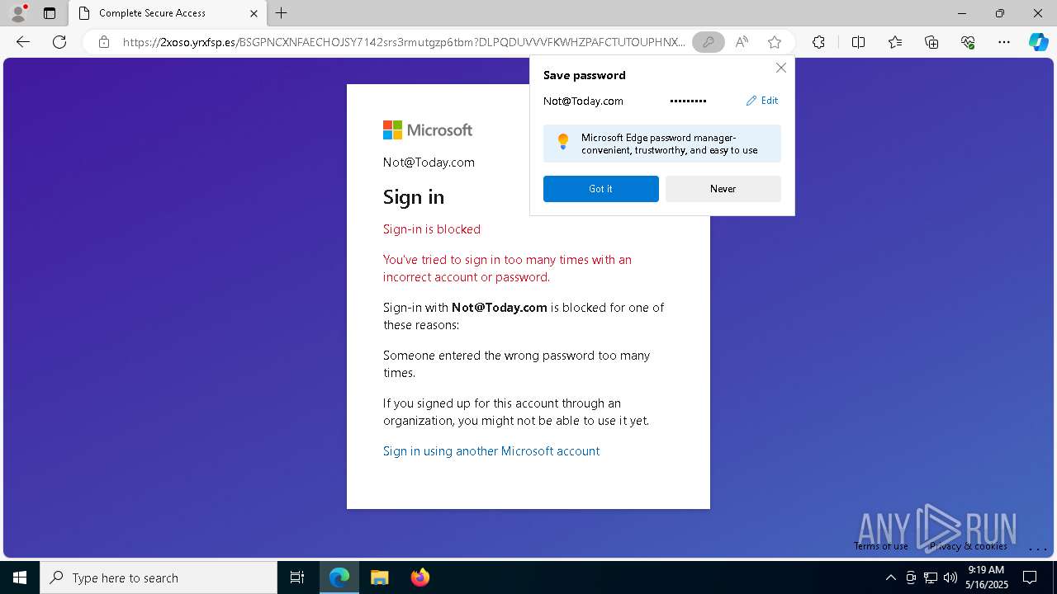
Task: Open the Terms of use link
Action: (881, 546)
